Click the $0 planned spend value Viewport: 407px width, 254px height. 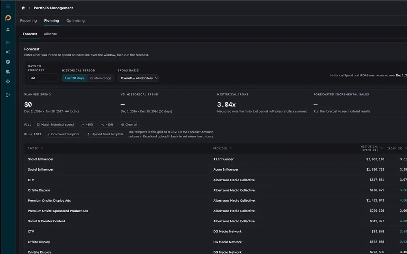pyautogui.click(x=28, y=104)
